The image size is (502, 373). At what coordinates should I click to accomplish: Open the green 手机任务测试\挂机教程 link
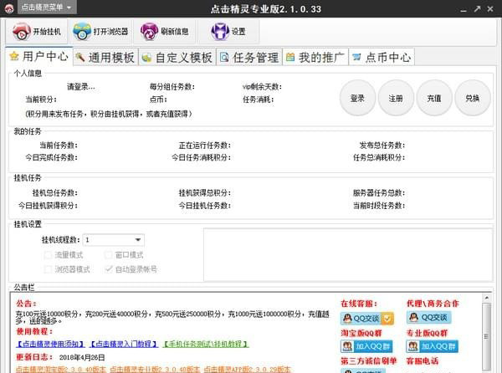pos(206,345)
